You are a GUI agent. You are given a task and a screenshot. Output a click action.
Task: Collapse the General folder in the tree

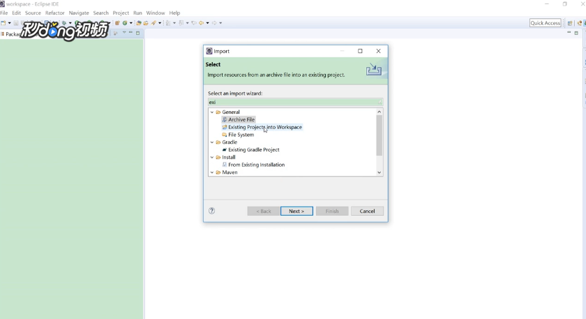212,112
